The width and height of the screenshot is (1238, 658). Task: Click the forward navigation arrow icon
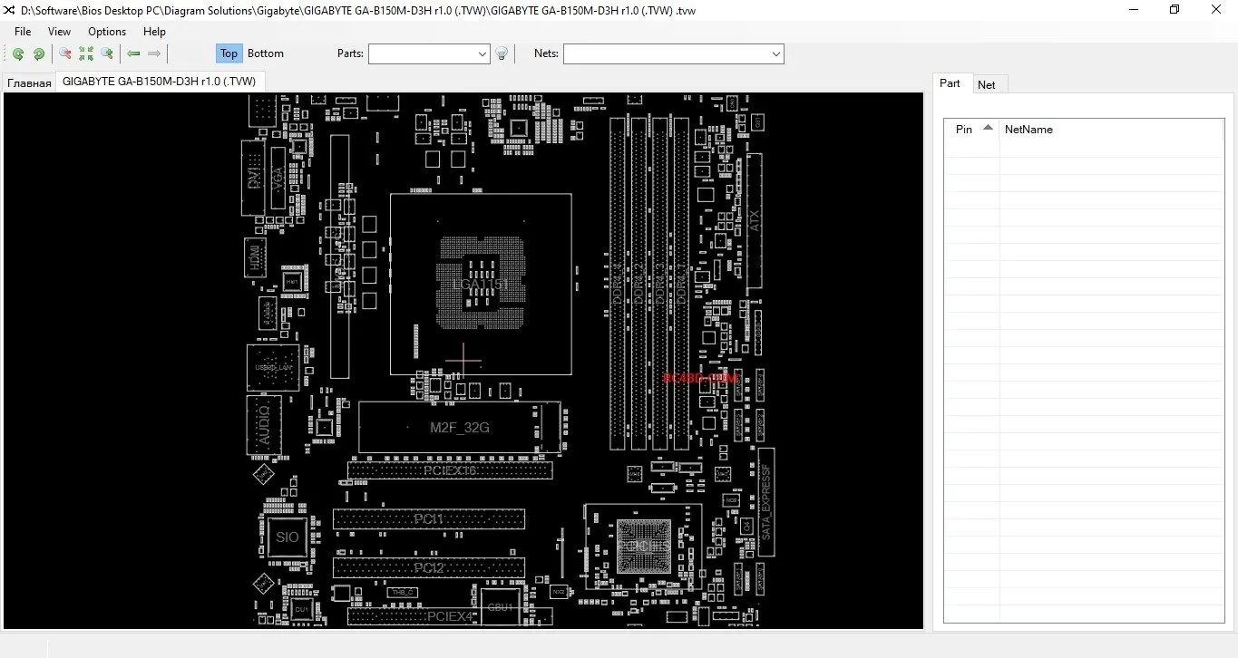(x=154, y=53)
